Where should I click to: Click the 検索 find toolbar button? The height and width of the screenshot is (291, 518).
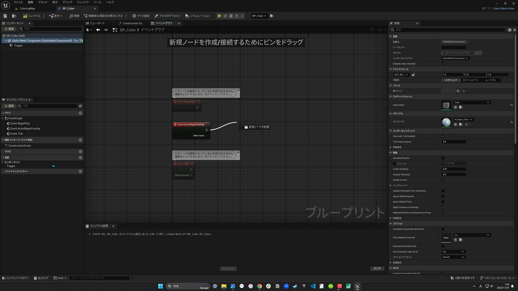[x=74, y=16]
